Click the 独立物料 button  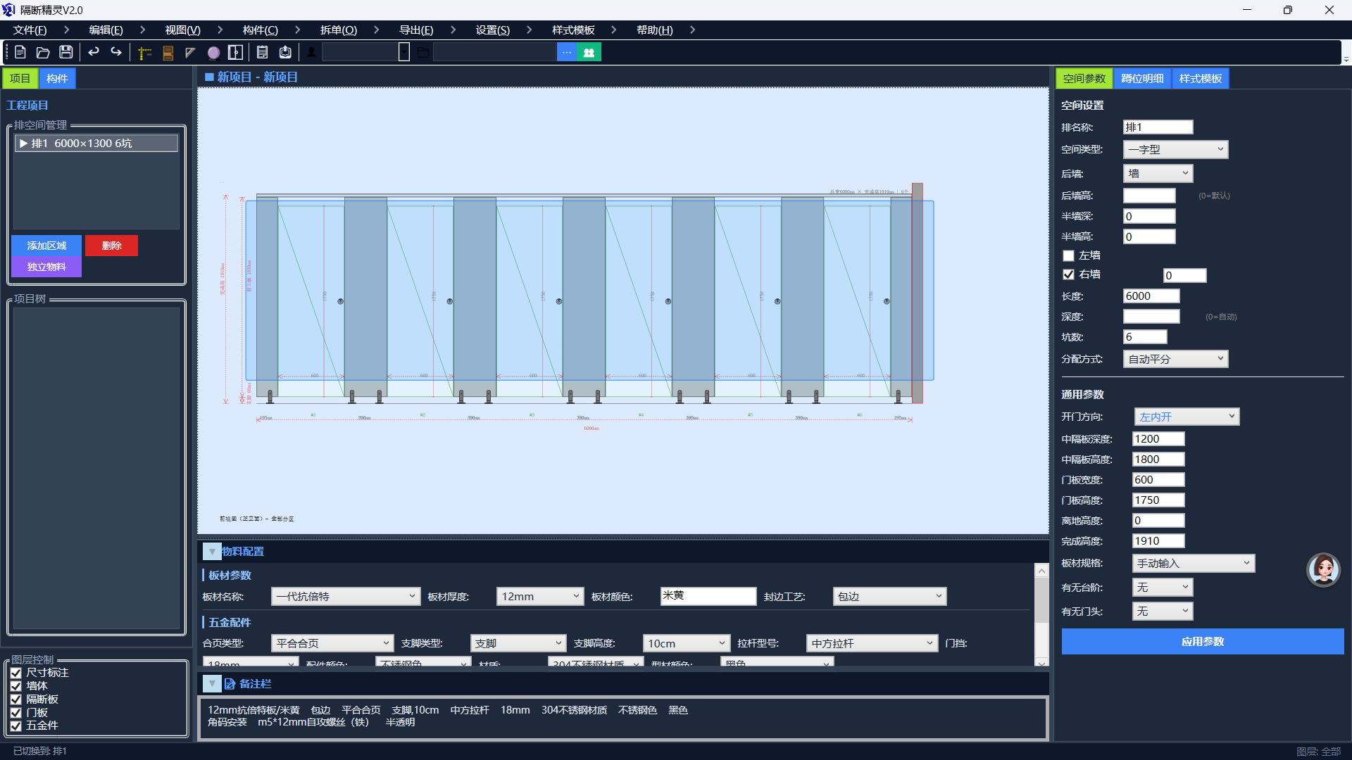[46, 267]
